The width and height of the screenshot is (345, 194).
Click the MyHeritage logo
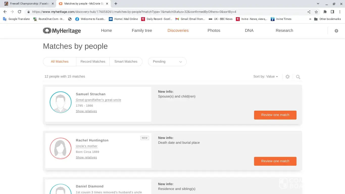(62, 31)
